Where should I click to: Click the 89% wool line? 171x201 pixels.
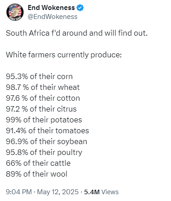pos(37,174)
